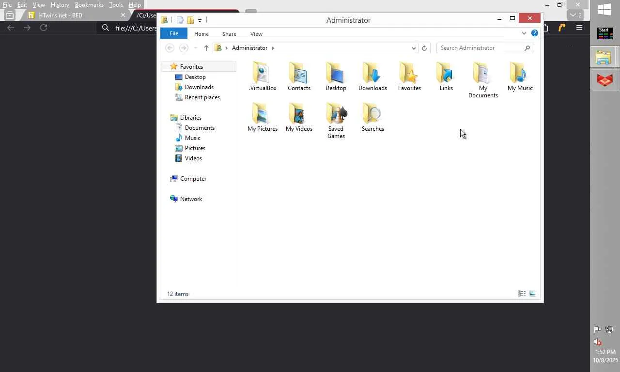Select the My Pictures folder icon
This screenshot has height=372, width=620.
(263, 117)
